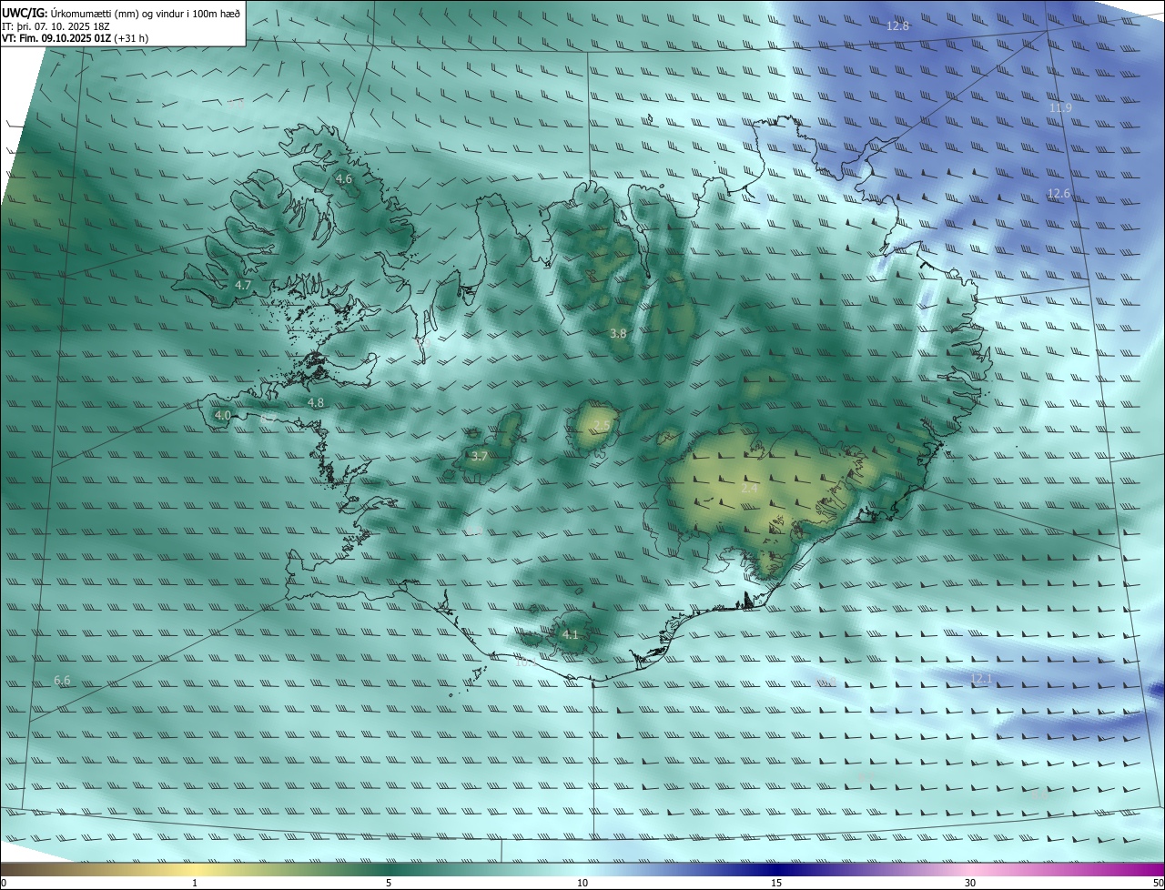This screenshot has width=1165, height=890.
Task: Click the 4.8 value label on the map
Action: tap(316, 402)
